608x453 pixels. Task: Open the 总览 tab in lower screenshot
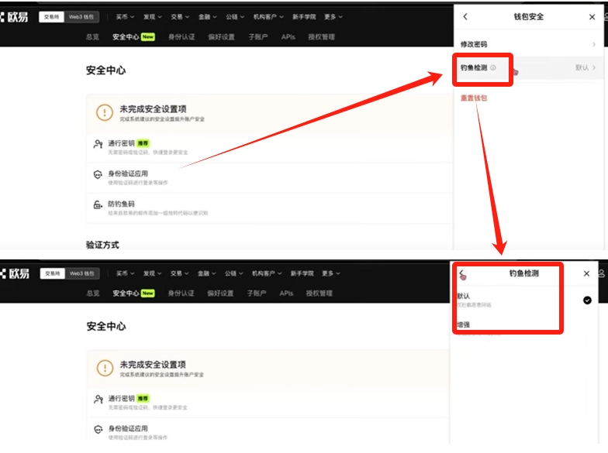point(93,293)
